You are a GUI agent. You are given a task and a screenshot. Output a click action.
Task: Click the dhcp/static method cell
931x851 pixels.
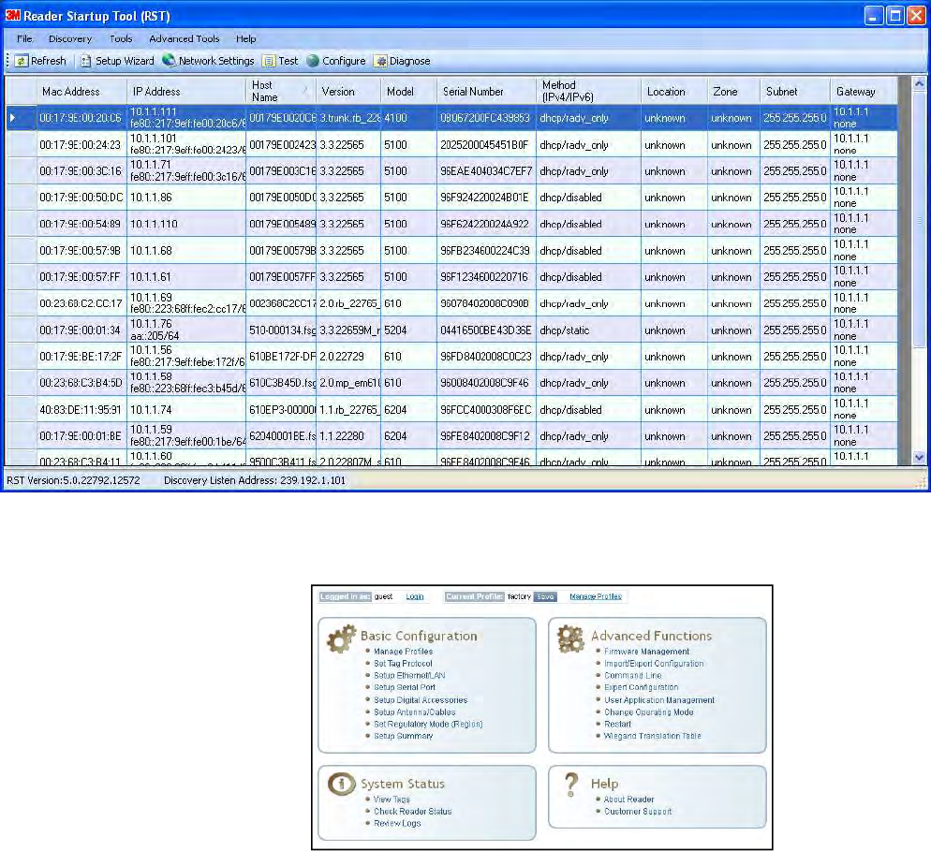tap(588, 330)
